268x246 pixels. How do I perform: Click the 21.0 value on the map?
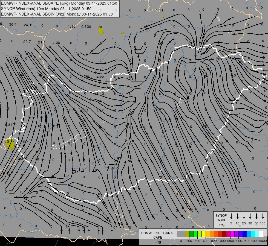click(26, 75)
